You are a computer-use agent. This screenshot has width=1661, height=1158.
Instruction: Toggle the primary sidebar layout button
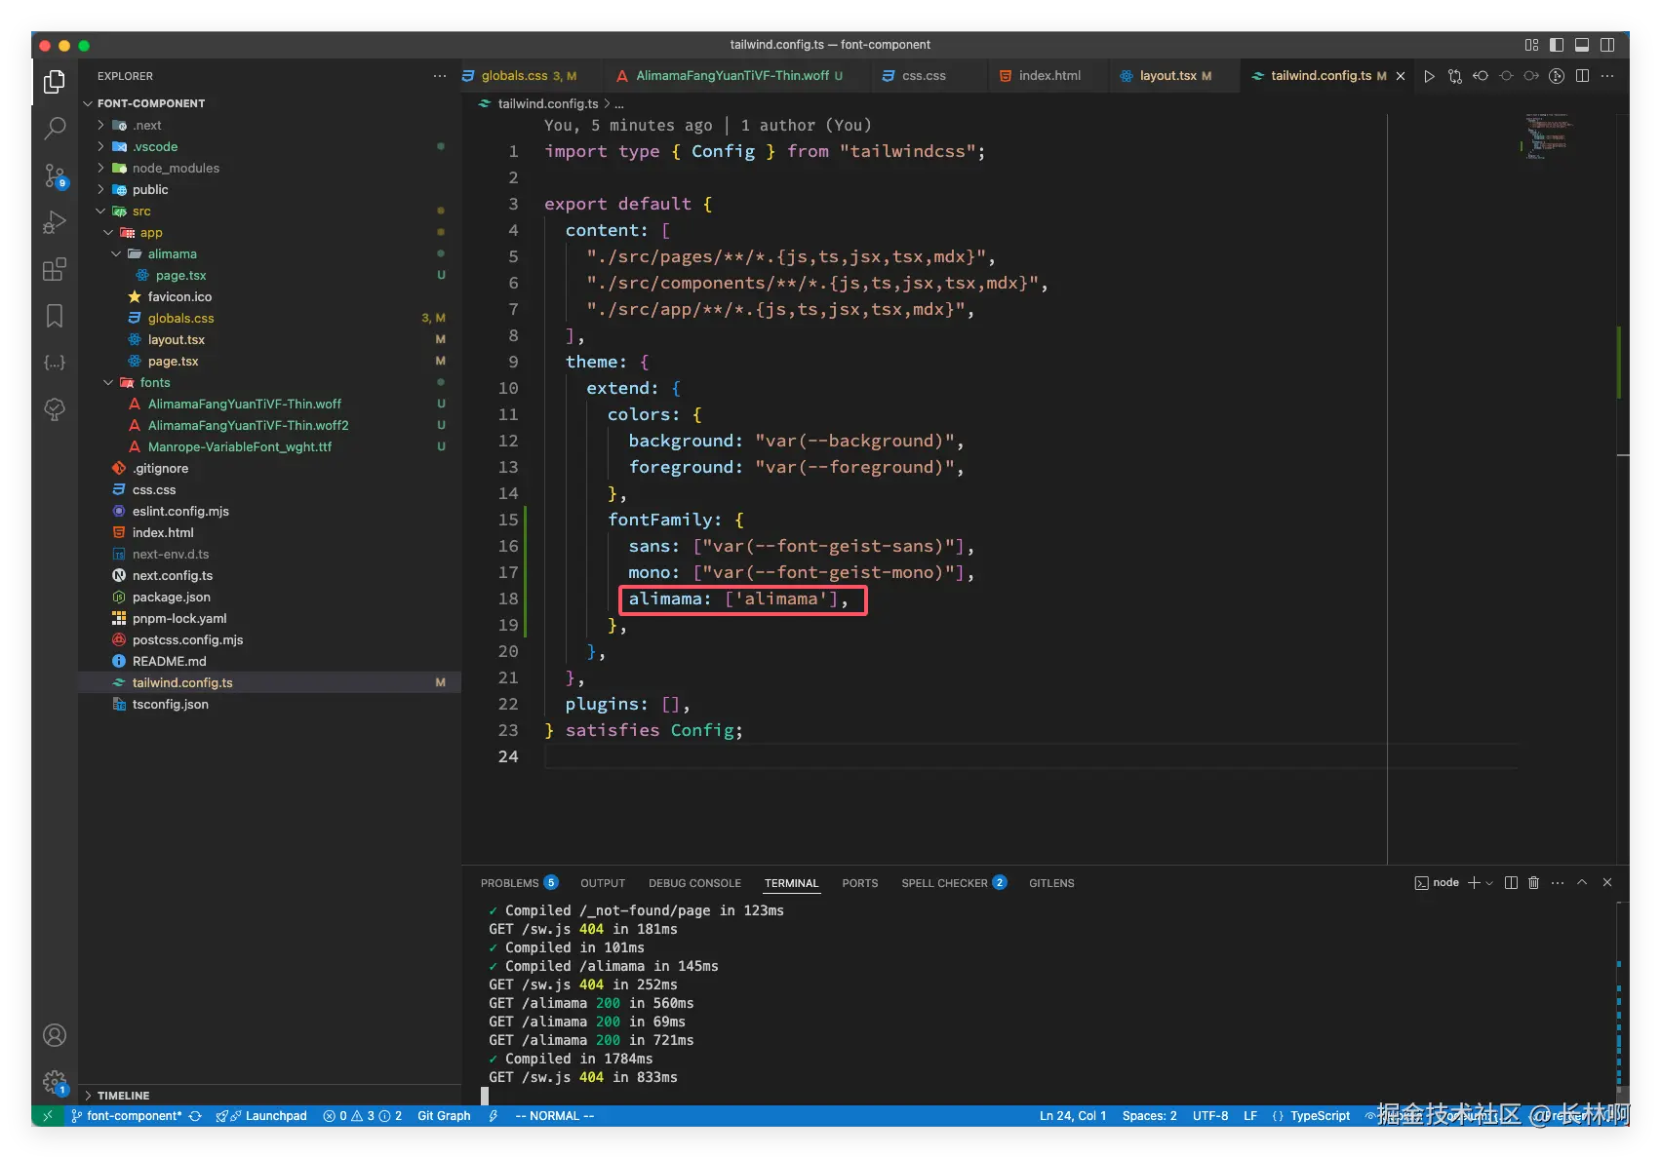(x=1557, y=45)
